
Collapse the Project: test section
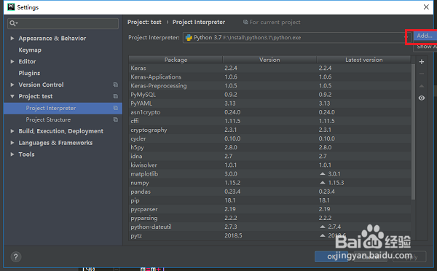pyautogui.click(x=12, y=96)
